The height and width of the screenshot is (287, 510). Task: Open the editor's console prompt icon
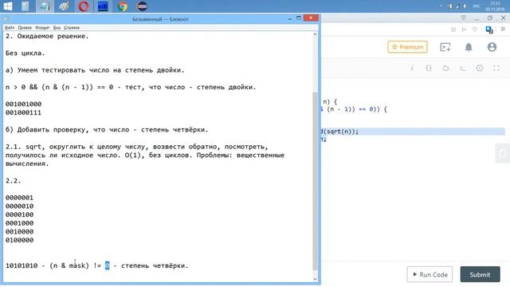point(462,69)
